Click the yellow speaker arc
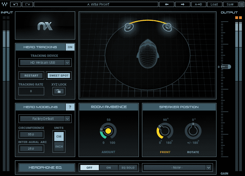Image resolution: width=245 pixels, height=176 pixels. tap(148, 21)
